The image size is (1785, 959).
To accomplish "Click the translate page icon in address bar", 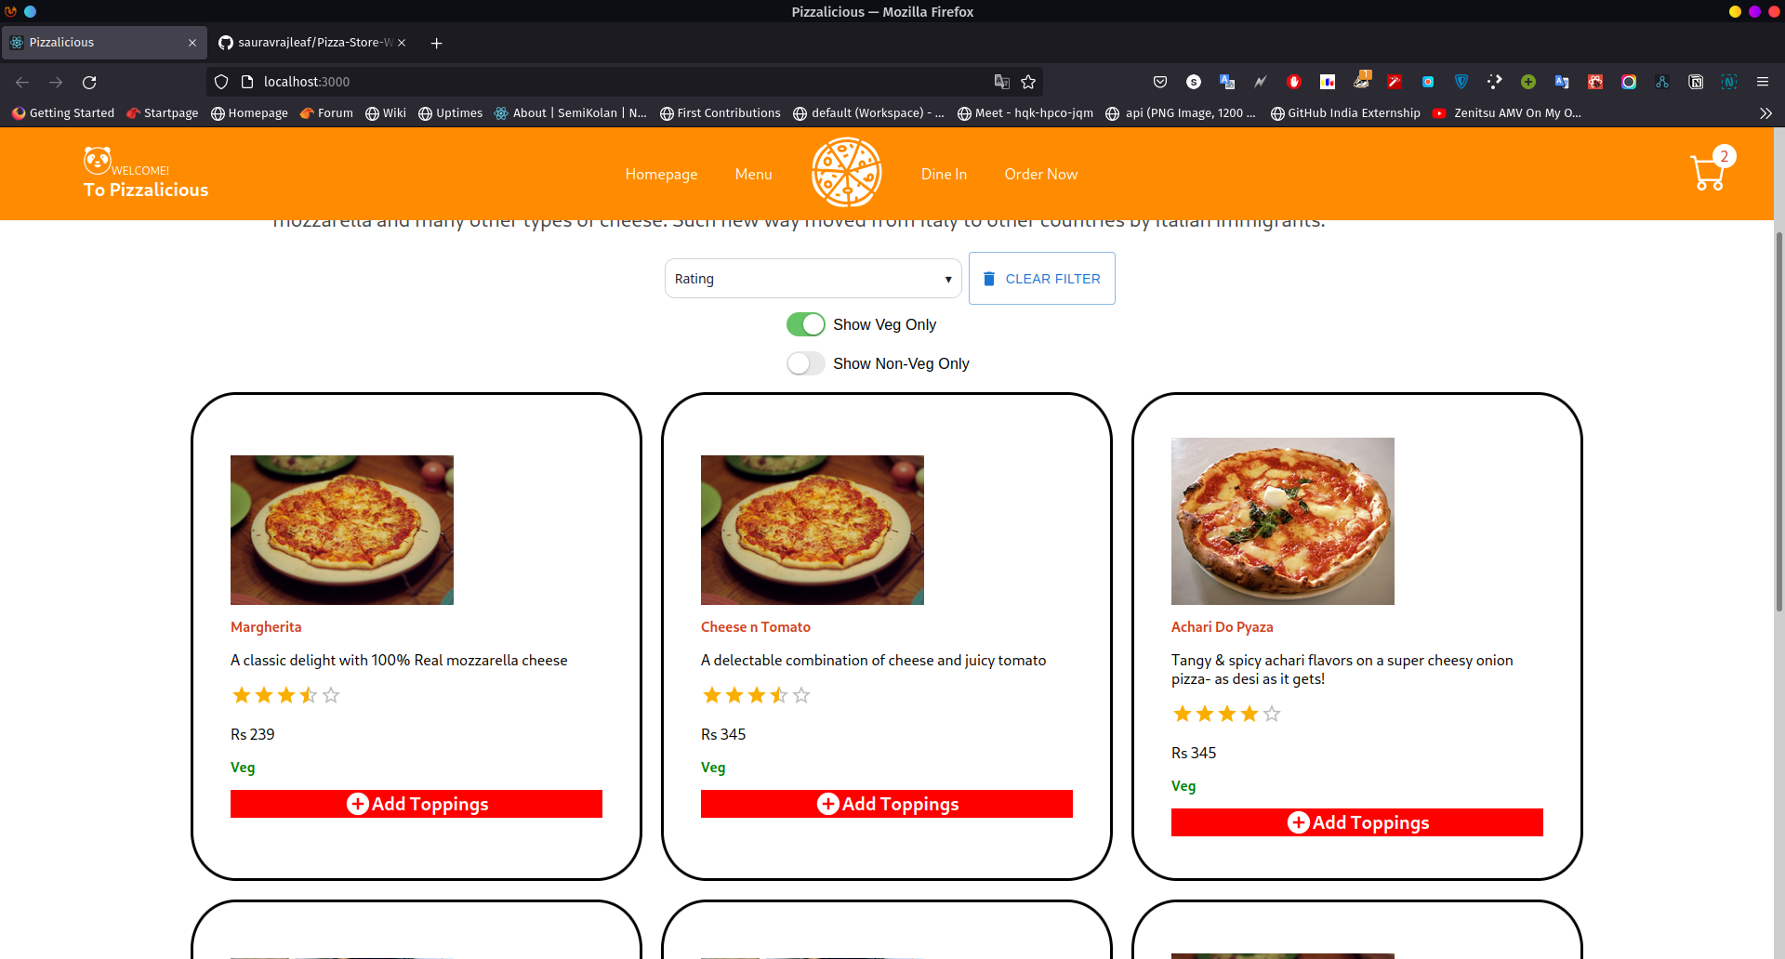I will click(x=1001, y=82).
